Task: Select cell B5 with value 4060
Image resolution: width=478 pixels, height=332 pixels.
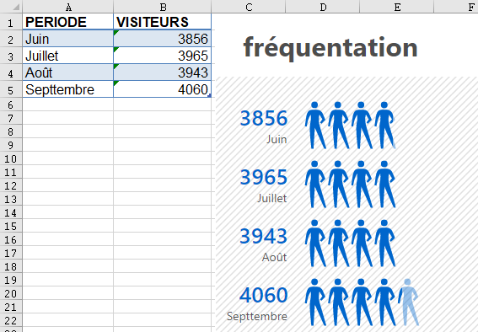Action: pos(162,89)
